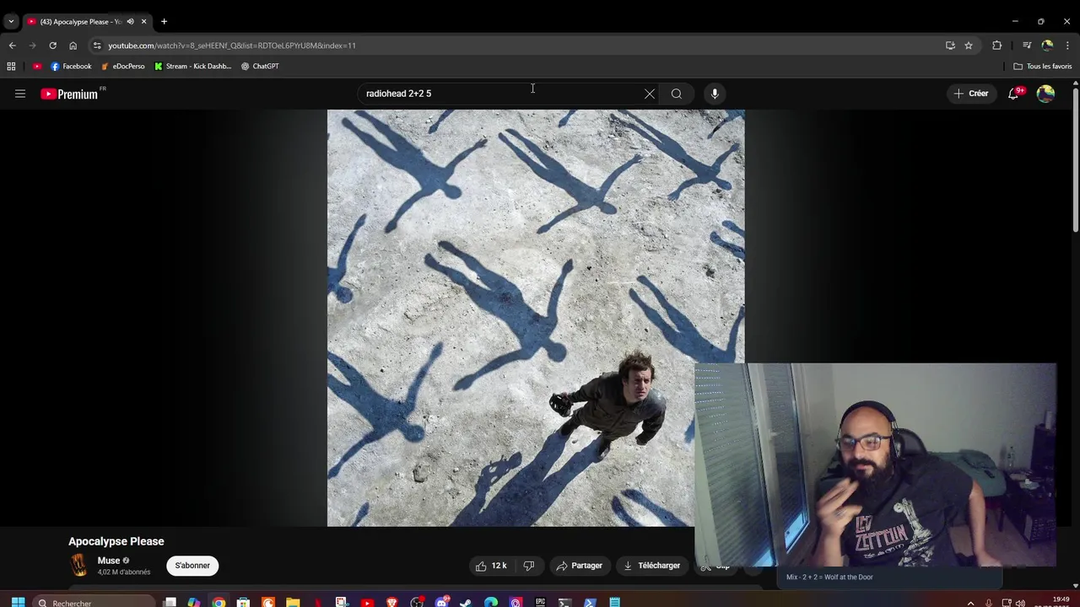The height and width of the screenshot is (607, 1080).
Task: Dislike the video with thumbs-down
Action: click(529, 566)
